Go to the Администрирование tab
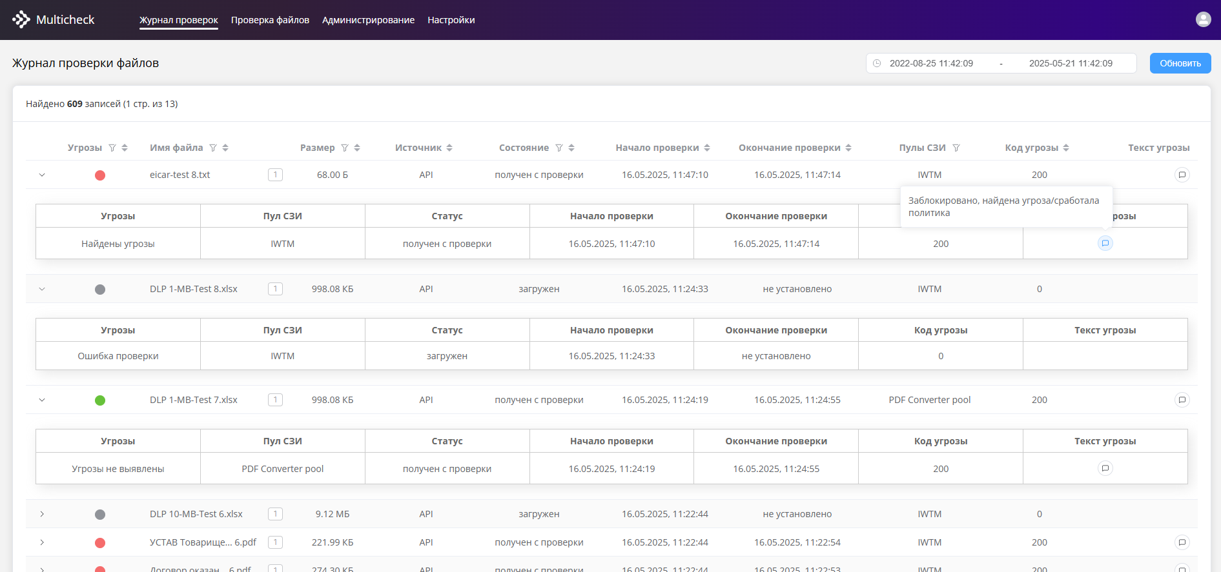This screenshot has width=1221, height=572. pyautogui.click(x=368, y=20)
